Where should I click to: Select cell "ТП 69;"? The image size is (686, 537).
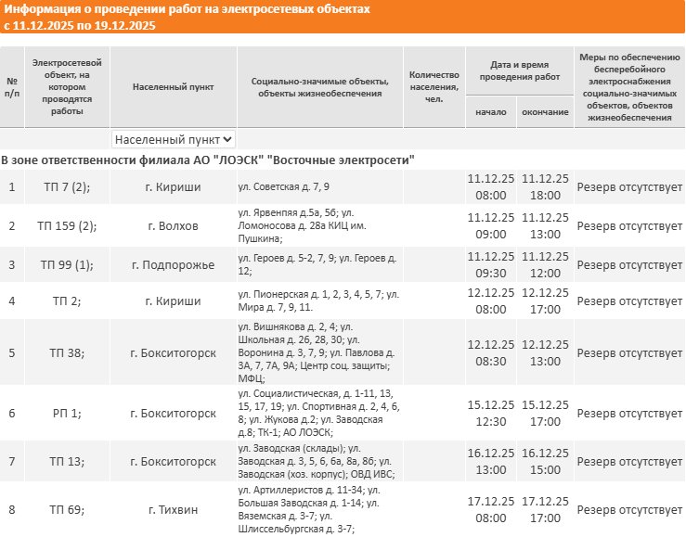point(67,509)
